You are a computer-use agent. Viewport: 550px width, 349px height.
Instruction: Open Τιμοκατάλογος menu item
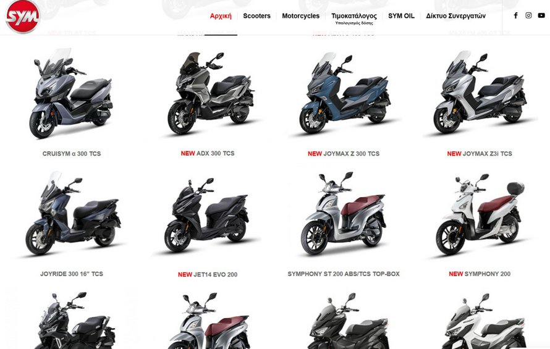tap(354, 16)
